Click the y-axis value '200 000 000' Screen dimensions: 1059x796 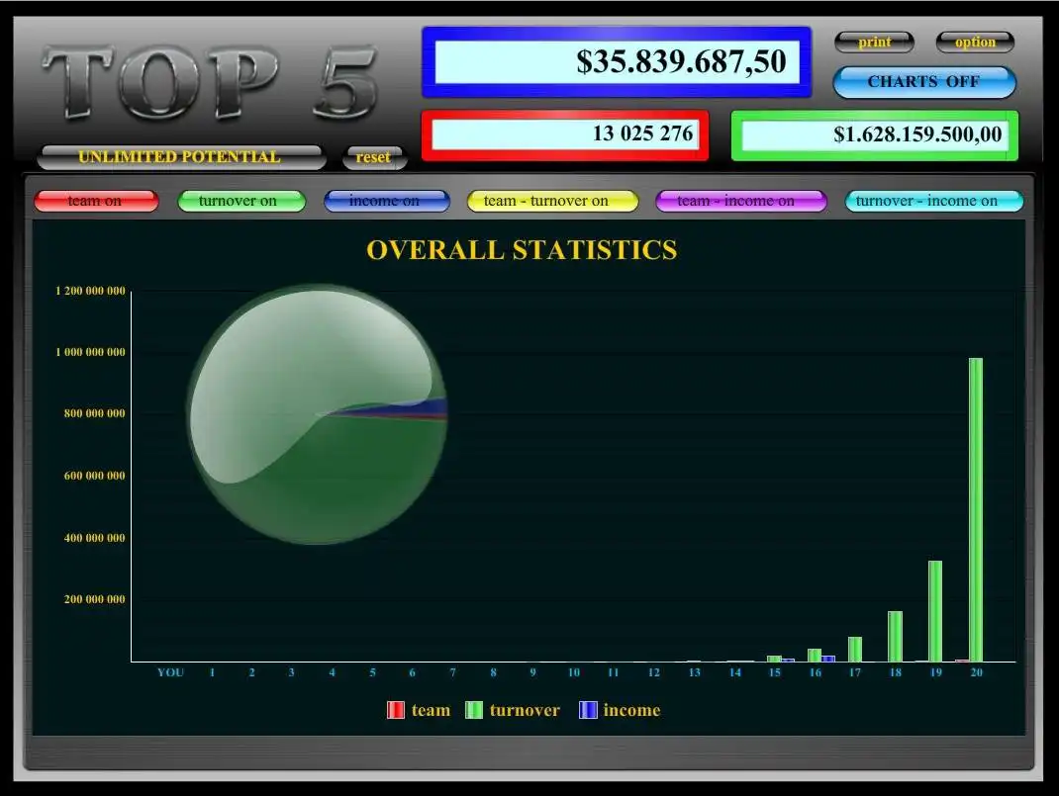tap(95, 599)
